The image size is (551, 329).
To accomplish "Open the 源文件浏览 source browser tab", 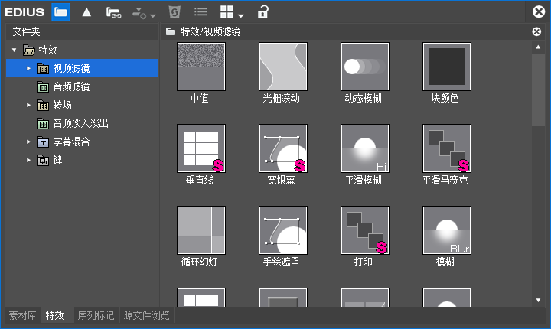I will pos(146,316).
